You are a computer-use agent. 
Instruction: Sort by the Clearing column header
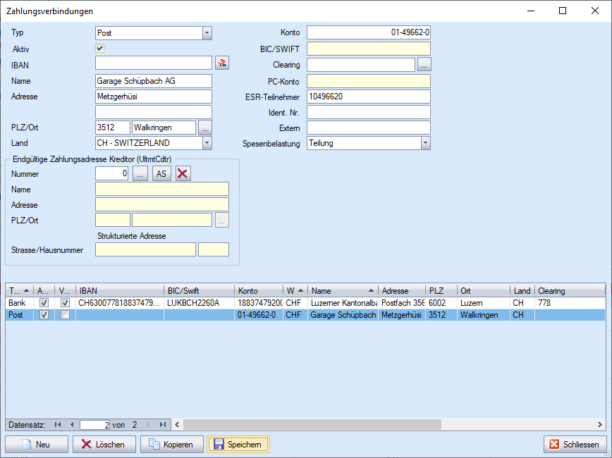tap(568, 290)
